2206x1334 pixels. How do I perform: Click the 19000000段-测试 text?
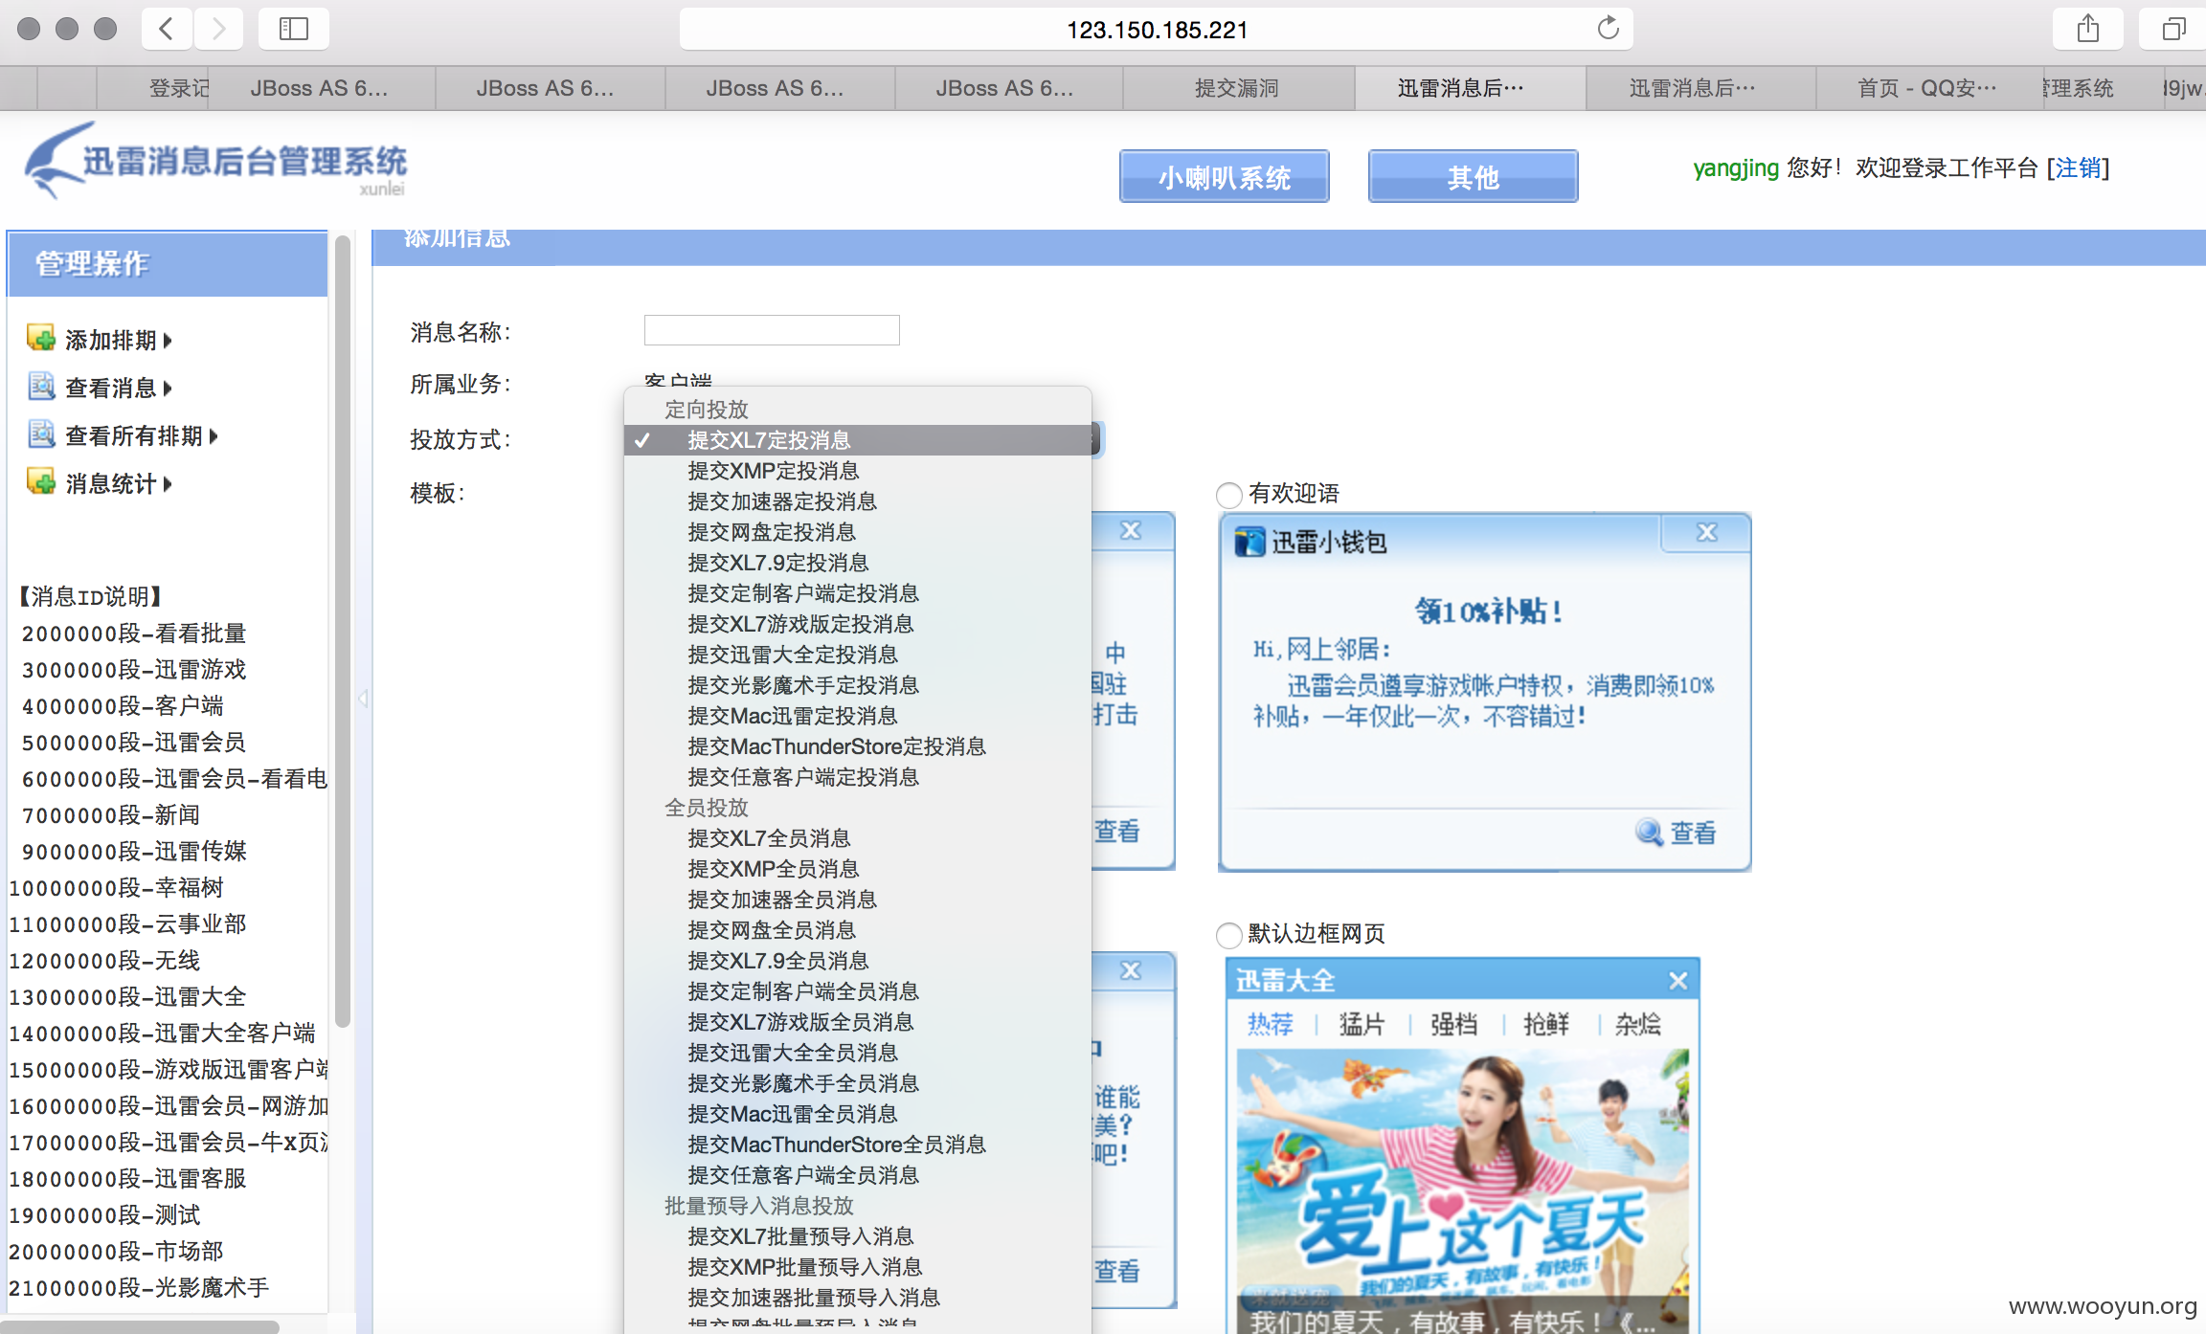point(104,1215)
